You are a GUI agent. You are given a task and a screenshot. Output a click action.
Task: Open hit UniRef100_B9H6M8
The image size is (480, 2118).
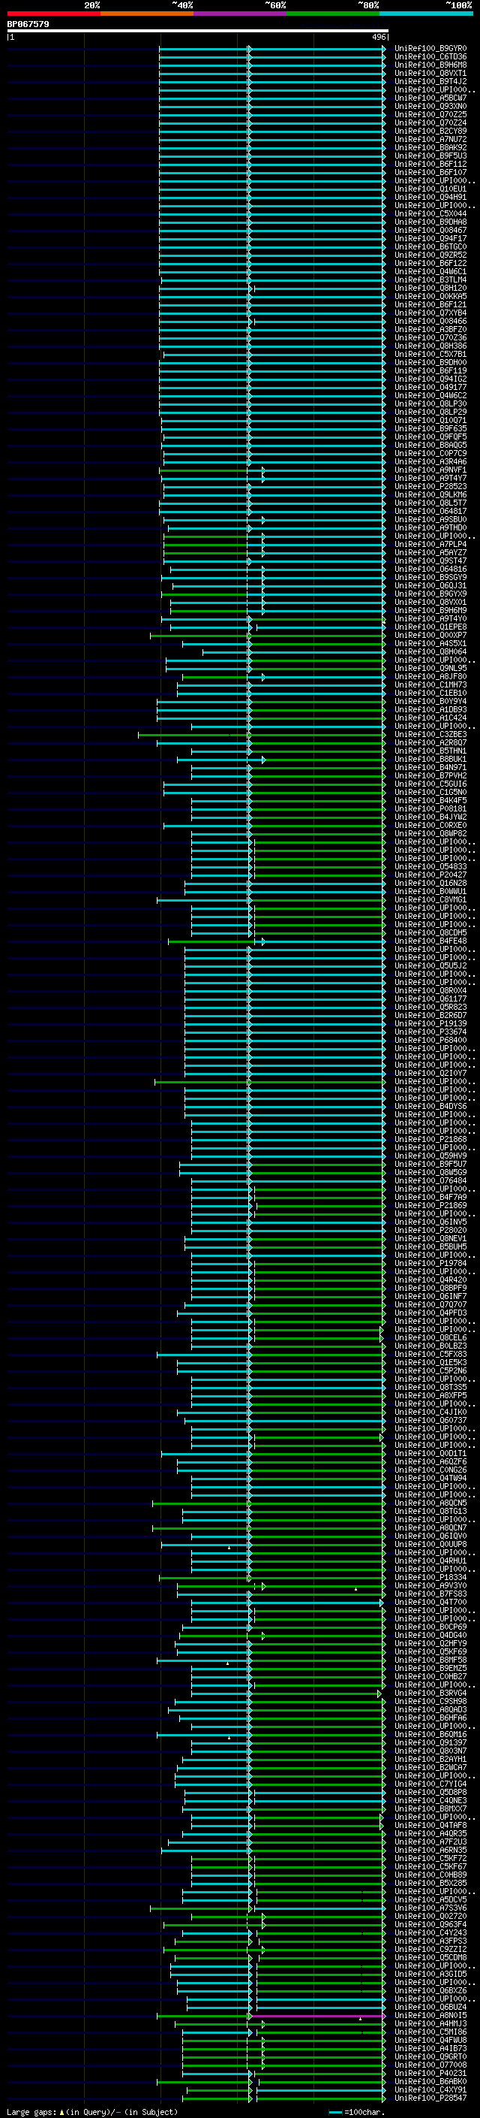click(x=430, y=65)
